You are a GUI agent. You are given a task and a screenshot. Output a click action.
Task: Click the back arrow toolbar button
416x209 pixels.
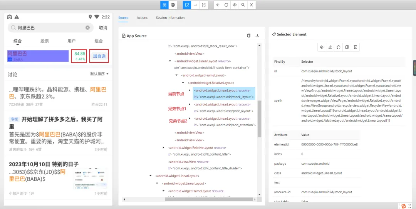(x=218, y=5)
